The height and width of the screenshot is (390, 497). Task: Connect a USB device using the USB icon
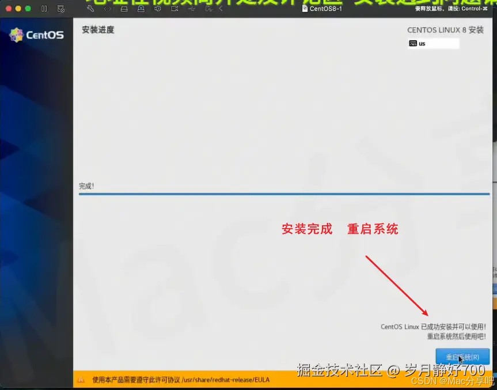click(x=191, y=9)
